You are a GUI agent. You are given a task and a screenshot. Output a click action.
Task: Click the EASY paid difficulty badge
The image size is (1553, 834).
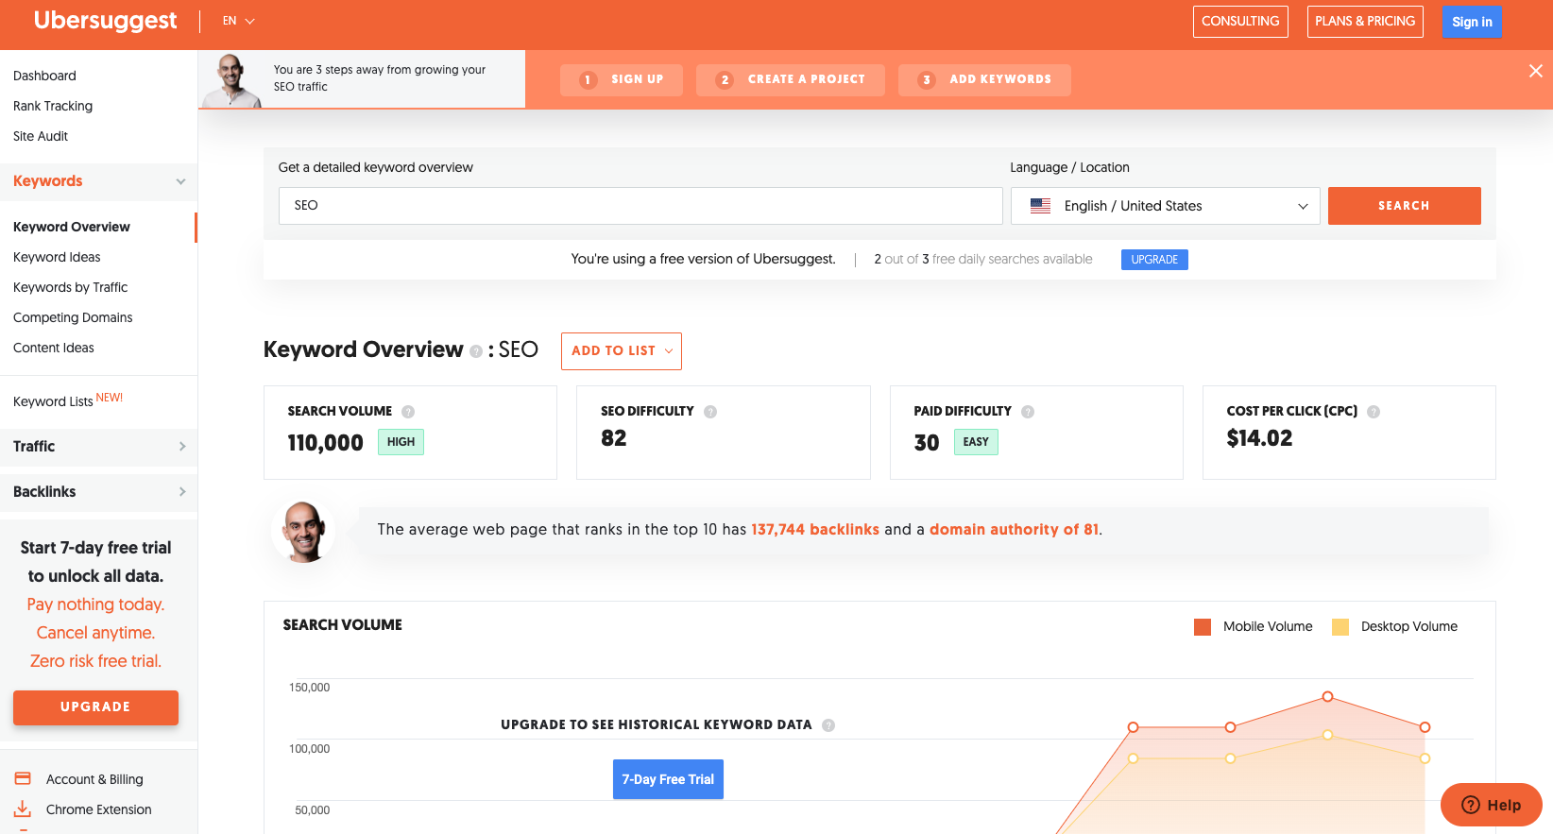point(976,442)
